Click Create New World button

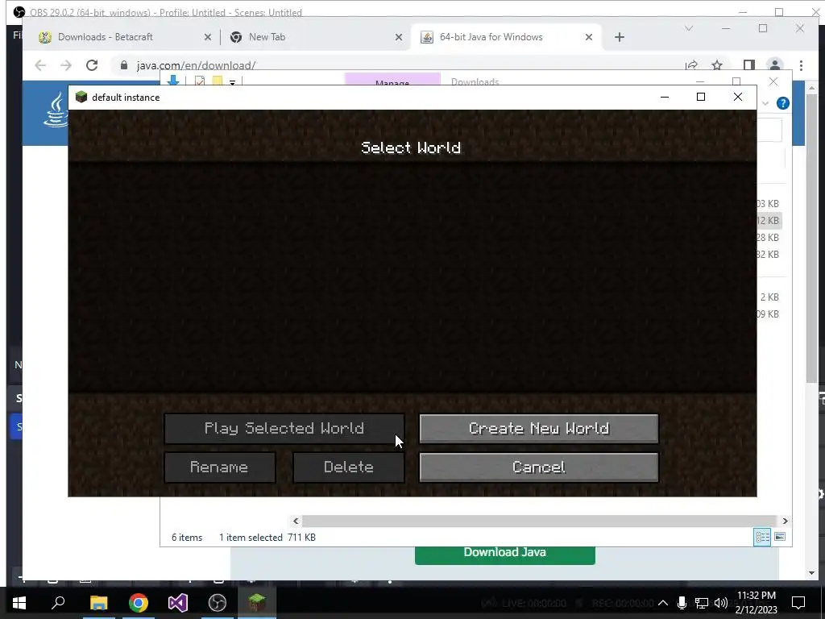point(539,429)
